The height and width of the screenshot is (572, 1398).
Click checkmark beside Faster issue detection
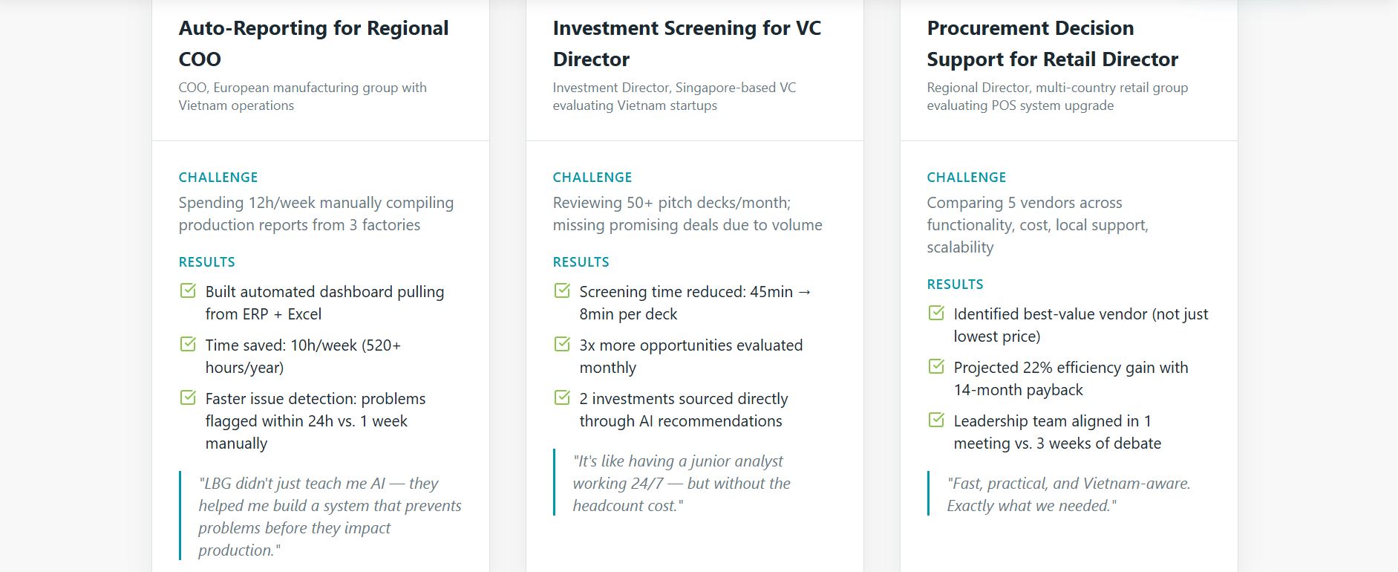[x=188, y=397]
